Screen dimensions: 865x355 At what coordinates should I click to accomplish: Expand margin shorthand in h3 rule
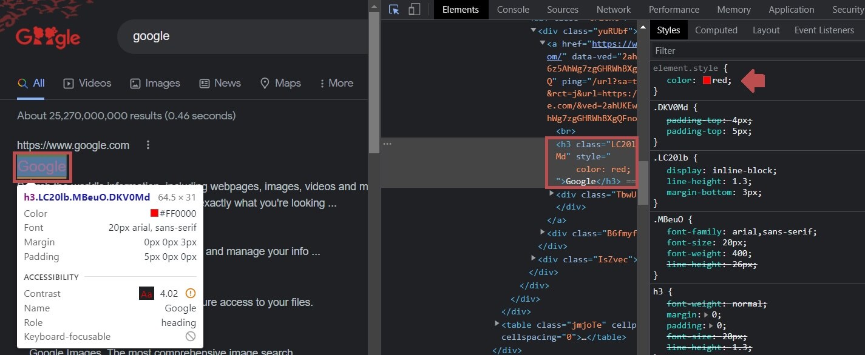point(705,315)
